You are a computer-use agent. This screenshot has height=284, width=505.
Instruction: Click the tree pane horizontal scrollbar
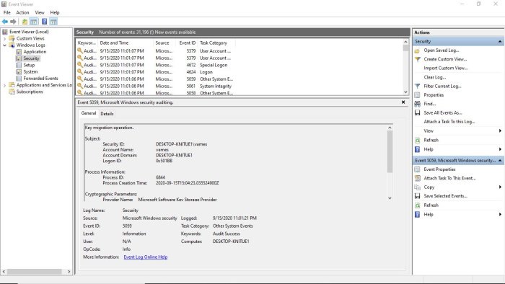point(36,272)
